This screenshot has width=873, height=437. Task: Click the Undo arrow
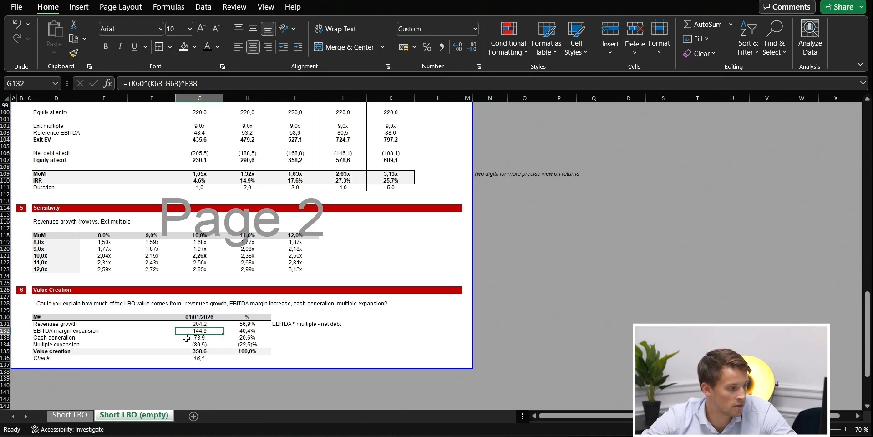[17, 24]
